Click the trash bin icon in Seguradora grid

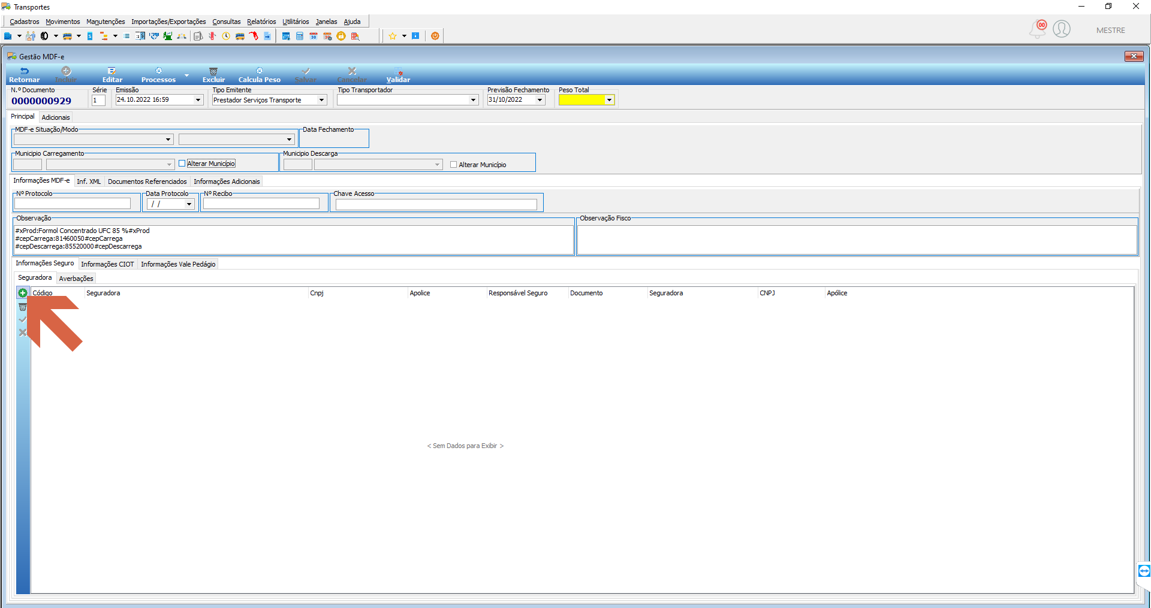[23, 307]
